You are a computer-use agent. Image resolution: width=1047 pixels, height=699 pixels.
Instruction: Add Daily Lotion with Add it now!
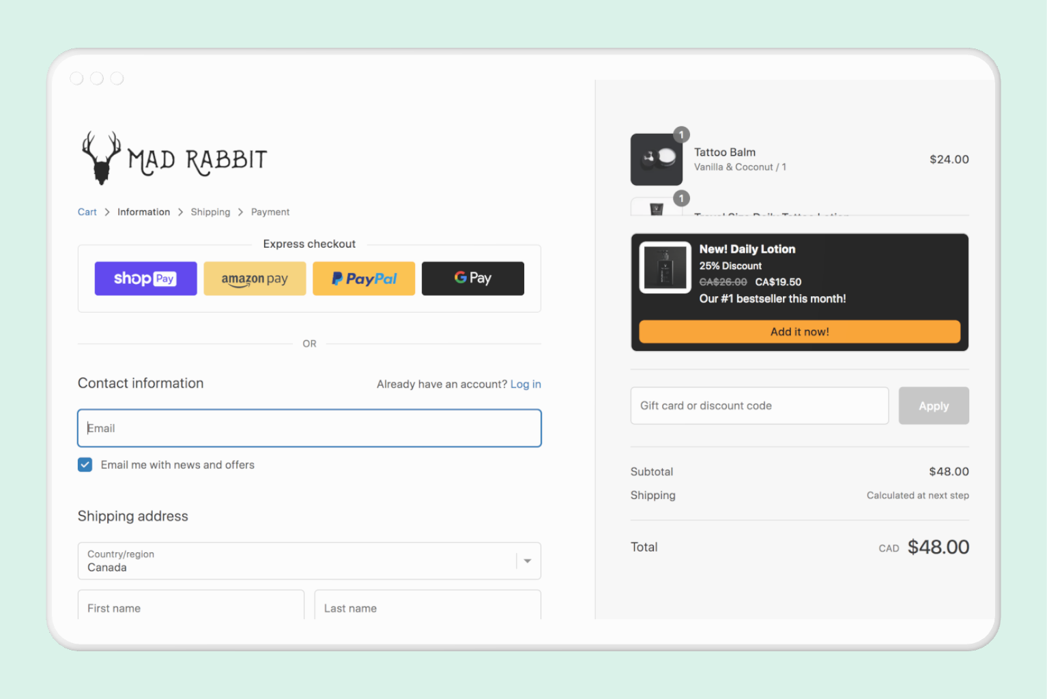coord(799,332)
